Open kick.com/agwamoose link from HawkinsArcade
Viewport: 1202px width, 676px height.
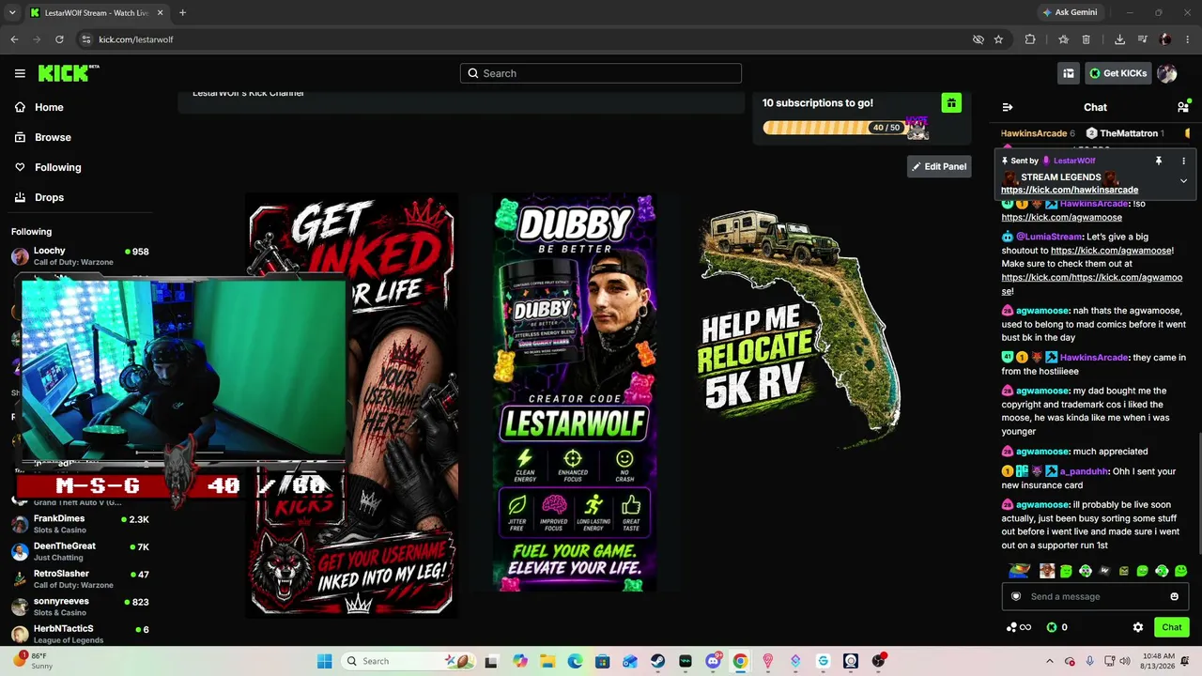pos(1061,217)
